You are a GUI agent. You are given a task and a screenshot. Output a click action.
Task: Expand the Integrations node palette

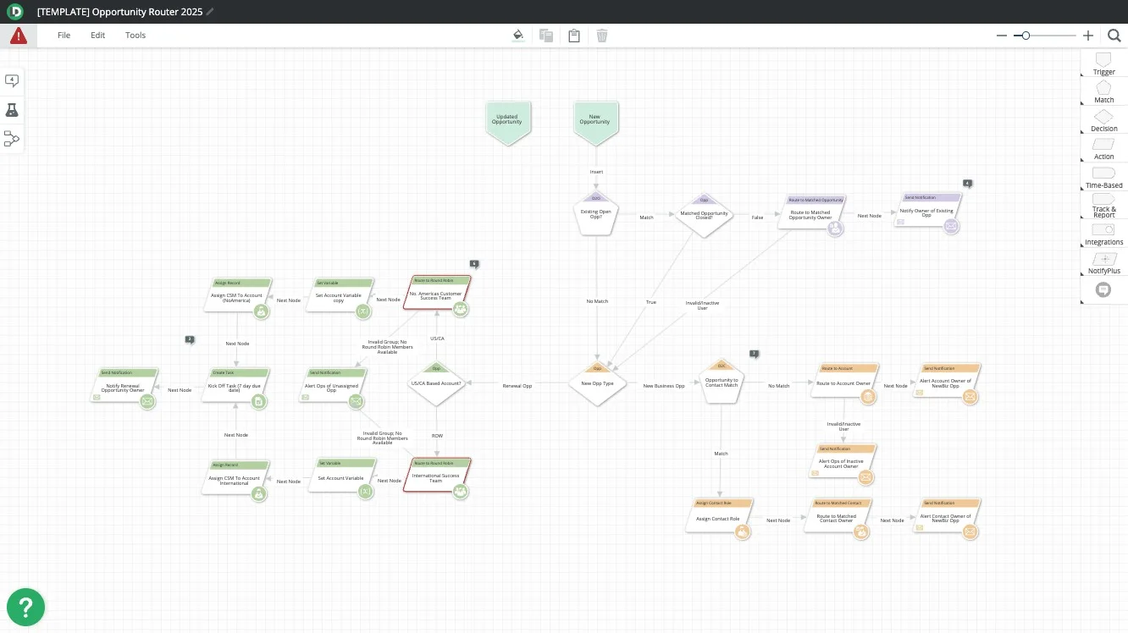pyautogui.click(x=1103, y=233)
